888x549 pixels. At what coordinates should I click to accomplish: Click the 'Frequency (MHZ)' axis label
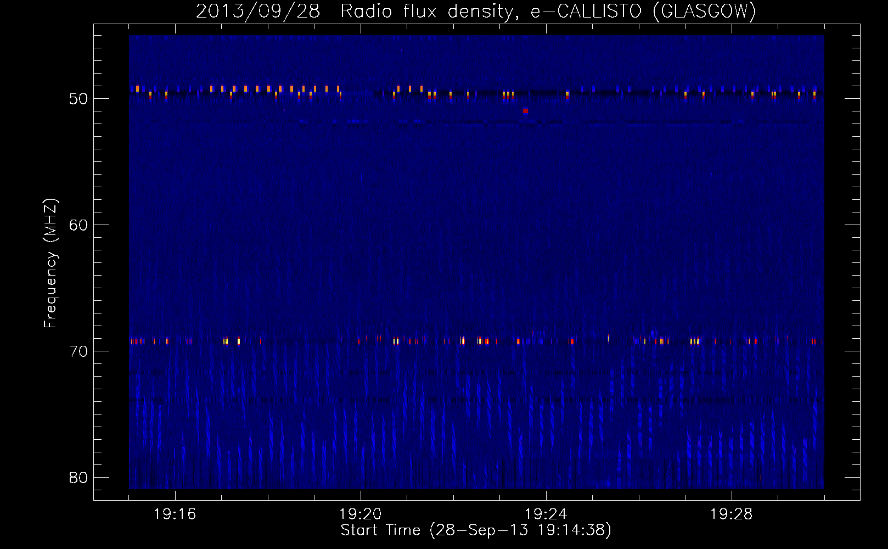[x=50, y=264]
